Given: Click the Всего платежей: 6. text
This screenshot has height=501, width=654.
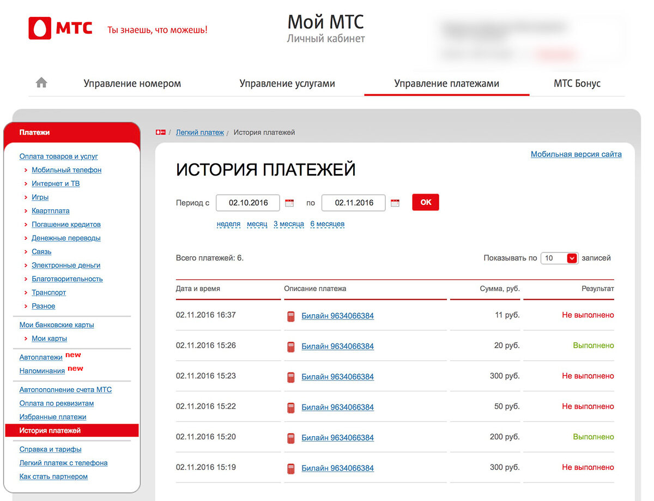Looking at the screenshot, I should point(210,258).
